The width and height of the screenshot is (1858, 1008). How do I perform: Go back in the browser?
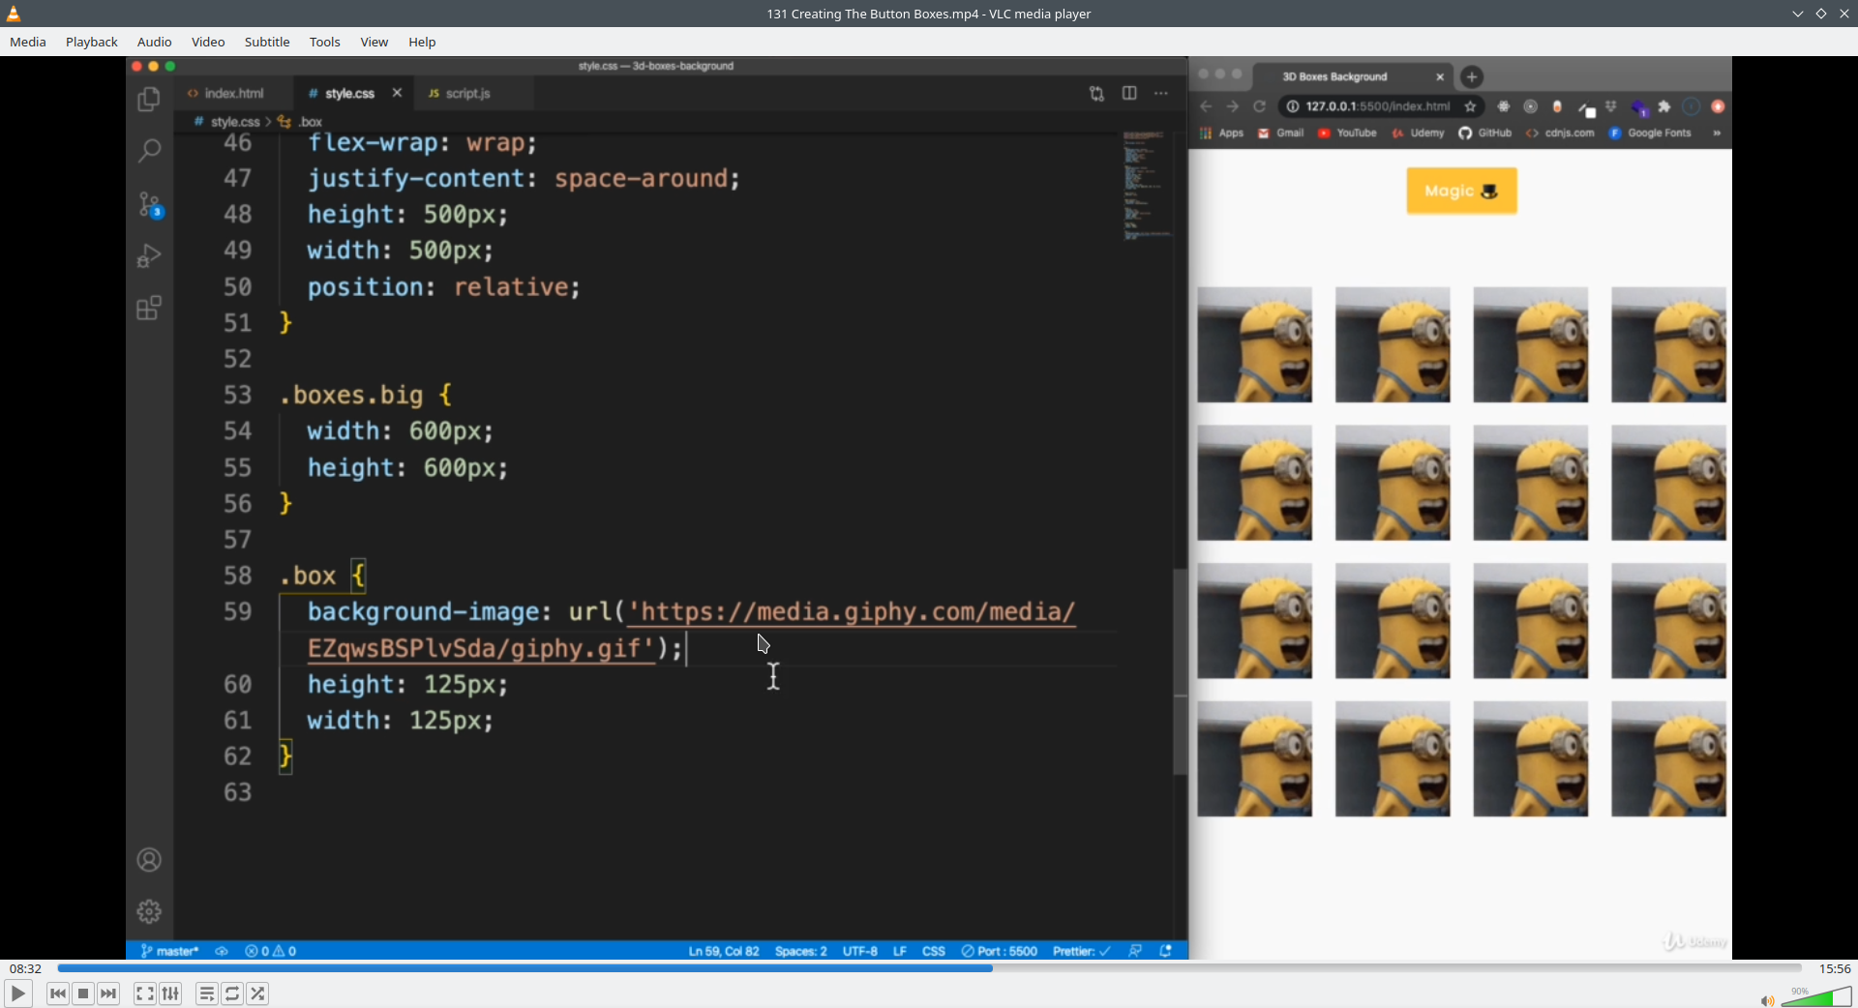click(x=1206, y=106)
